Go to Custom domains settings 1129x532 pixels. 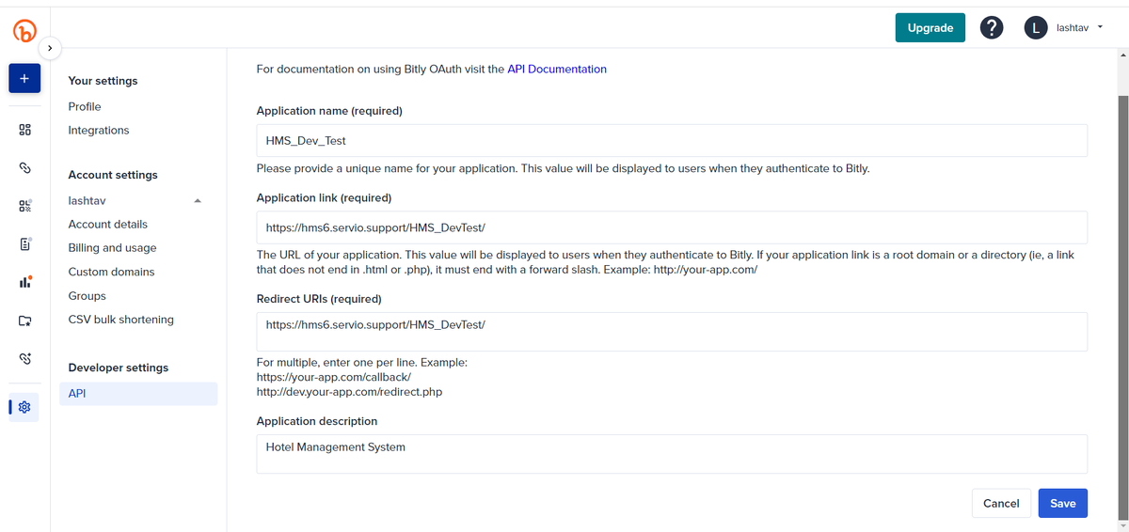[x=111, y=272]
